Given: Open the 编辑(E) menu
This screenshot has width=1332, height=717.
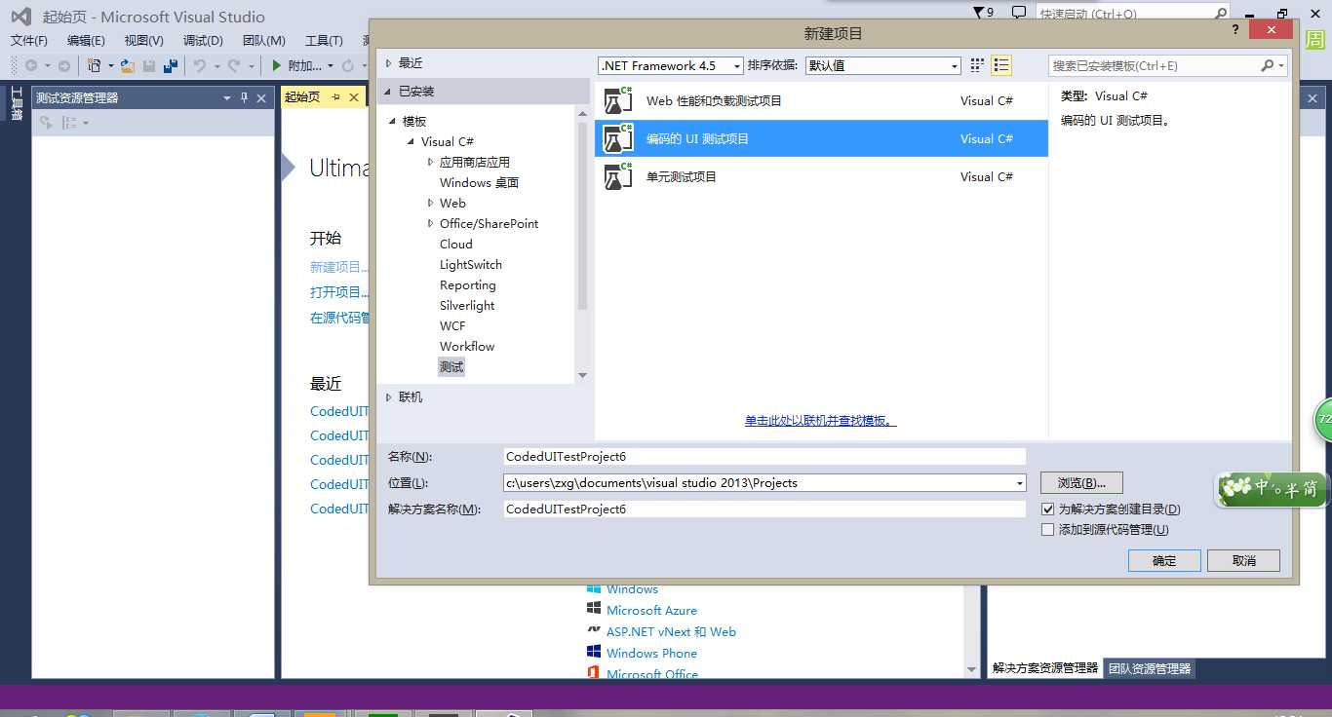Looking at the screenshot, I should [x=86, y=41].
